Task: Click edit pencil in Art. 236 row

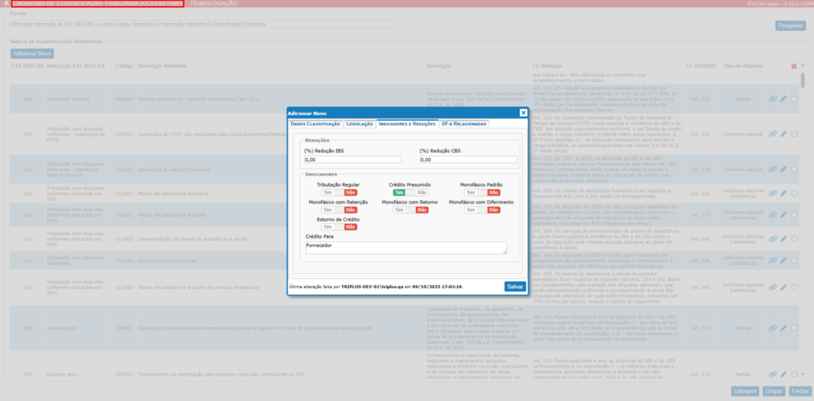Action: (x=783, y=192)
